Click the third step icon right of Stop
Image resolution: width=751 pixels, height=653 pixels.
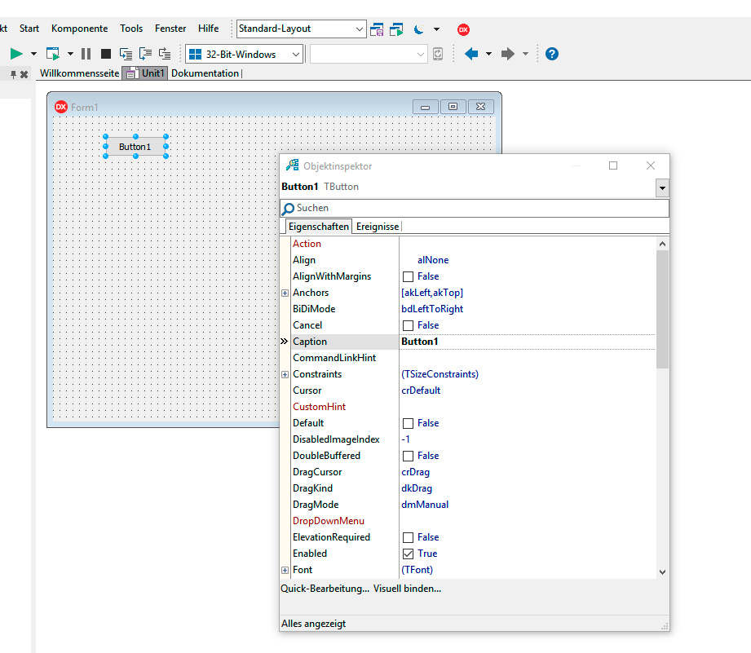[164, 54]
